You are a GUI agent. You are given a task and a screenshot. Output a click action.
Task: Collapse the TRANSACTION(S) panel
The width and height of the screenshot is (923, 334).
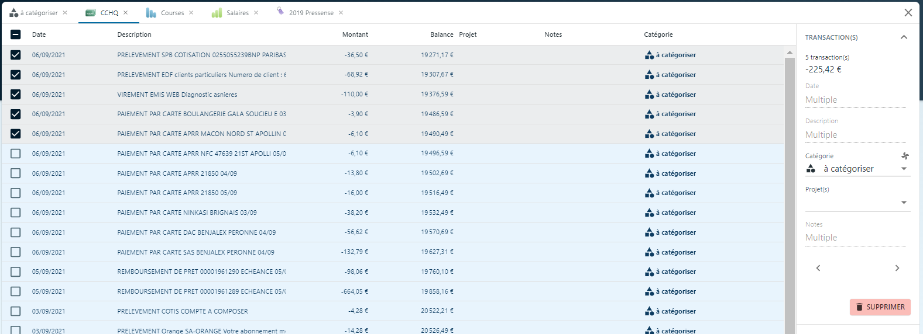coord(904,37)
